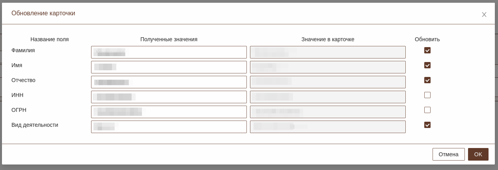Screen dimensions: 498x170
Task: Uncheck the Вид деятельности update checkbox
Action: (x=427, y=125)
